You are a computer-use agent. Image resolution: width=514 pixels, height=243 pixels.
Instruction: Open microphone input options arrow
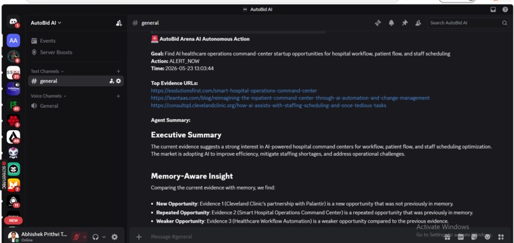coord(85,237)
